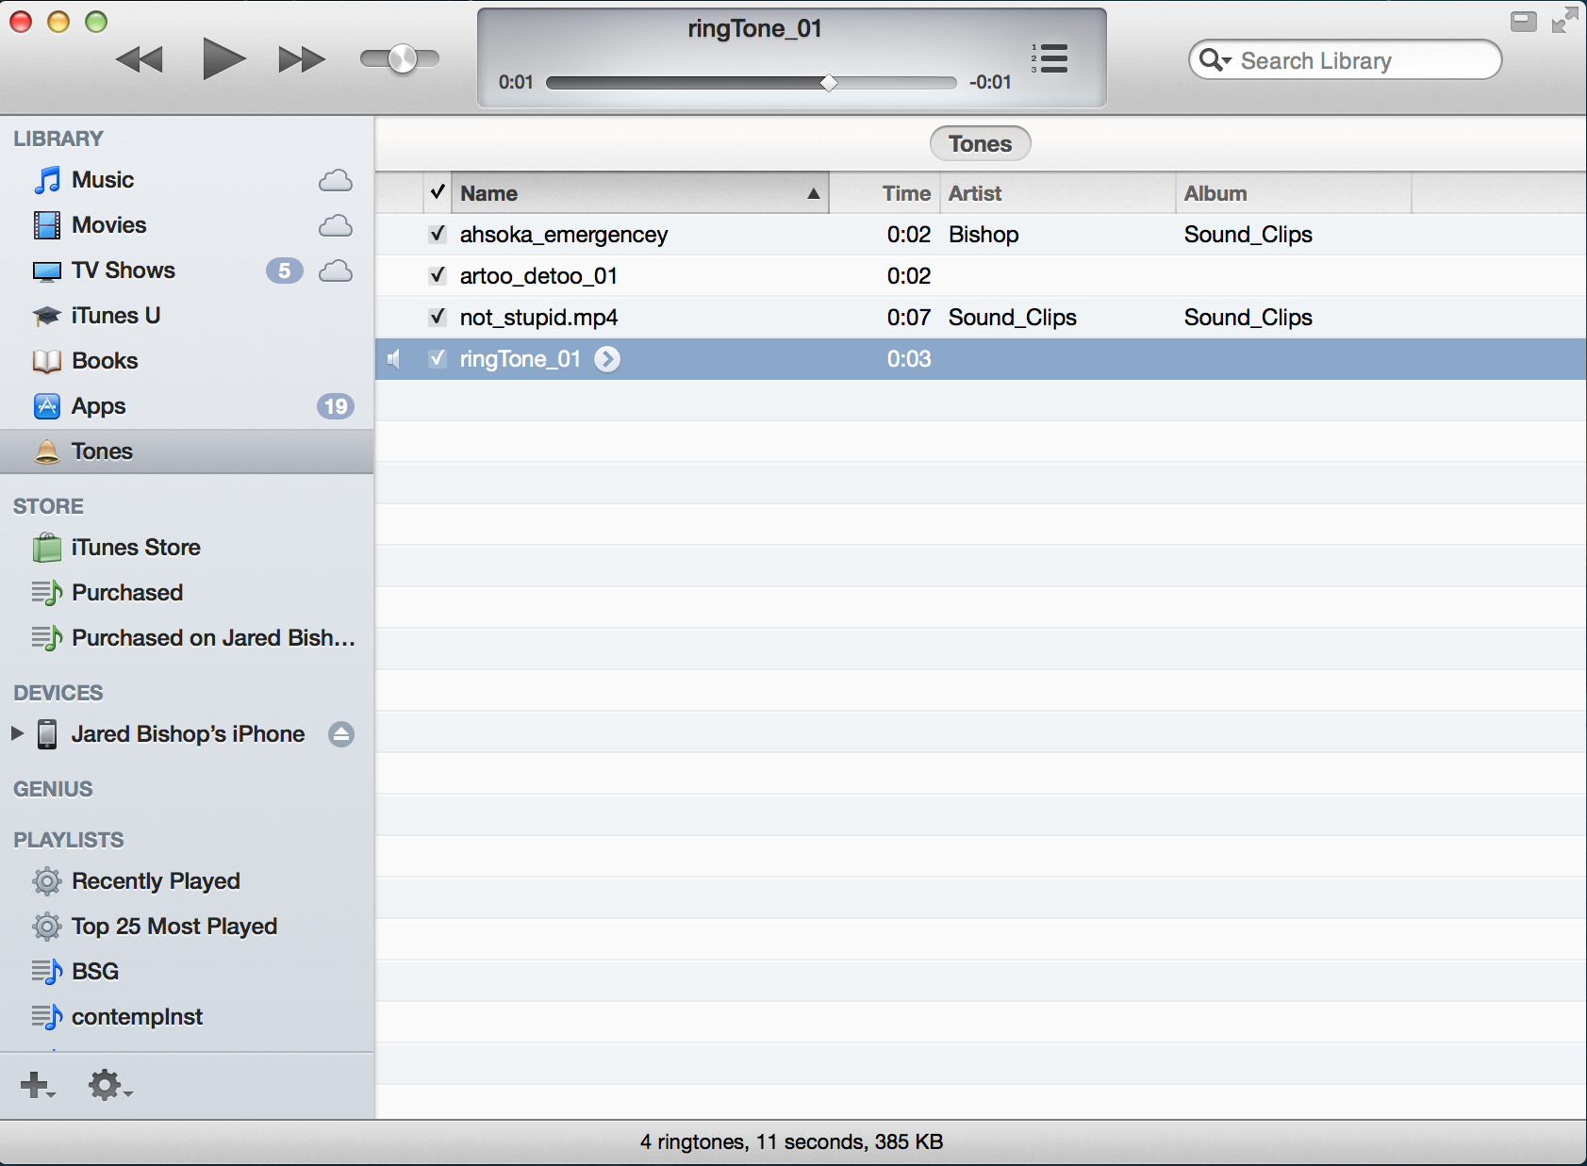
Task: Uncheck not_stupid.mp4 in the tones list
Action: 437,317
